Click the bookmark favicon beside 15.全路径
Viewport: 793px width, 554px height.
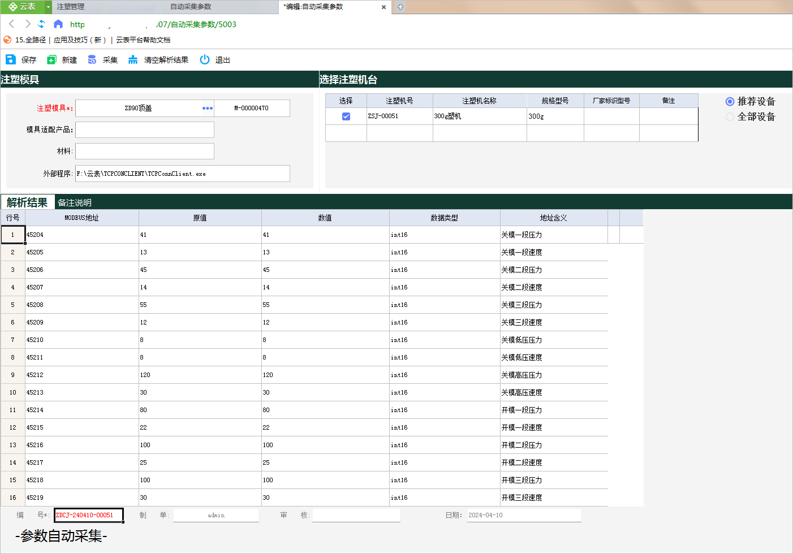[x=7, y=40]
